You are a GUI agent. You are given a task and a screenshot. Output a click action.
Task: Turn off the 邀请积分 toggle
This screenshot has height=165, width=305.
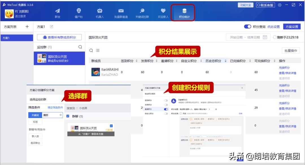(x=166, y=109)
